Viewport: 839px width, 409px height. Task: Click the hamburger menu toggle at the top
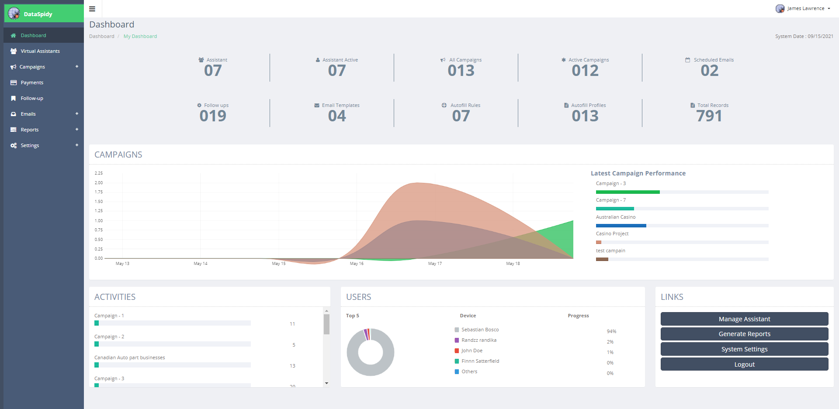point(92,9)
